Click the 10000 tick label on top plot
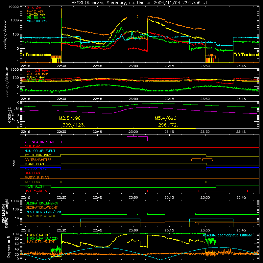Image resolution: width=263 pixels, height=263 pixels. pos(14,7)
